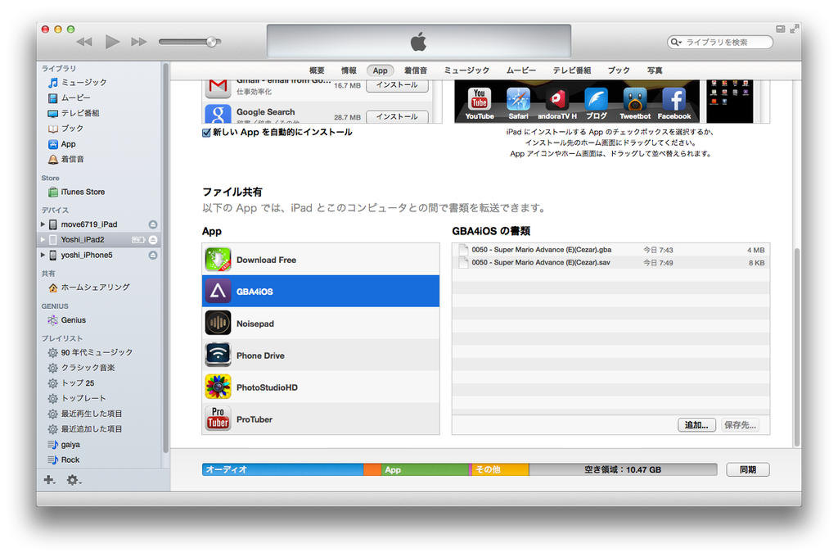The width and height of the screenshot is (838, 557).
Task: Open the クラシック音楽 playlist
Action: coord(81,368)
